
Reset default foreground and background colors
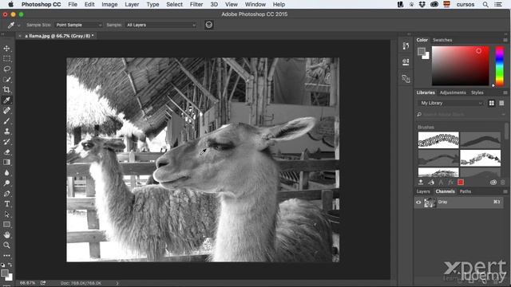pyautogui.click(x=3, y=265)
